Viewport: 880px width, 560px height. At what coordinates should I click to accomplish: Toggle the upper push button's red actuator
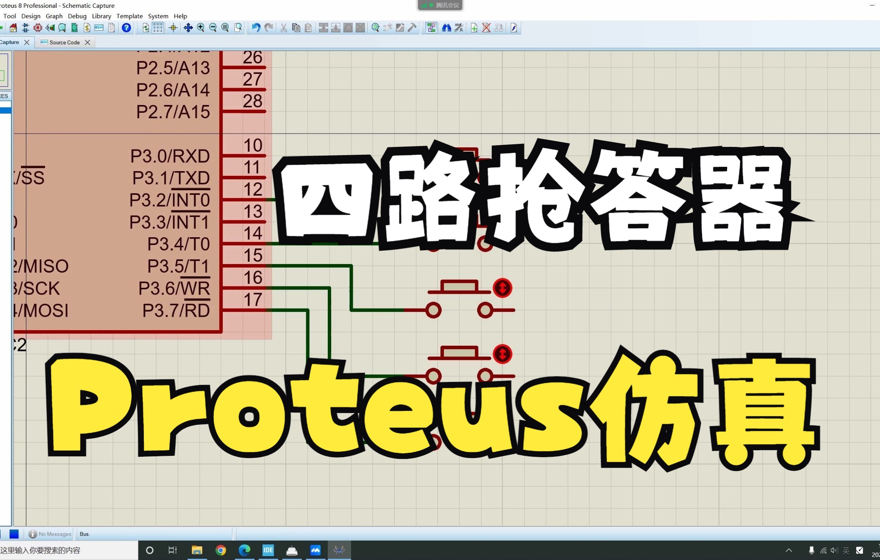[x=502, y=288]
